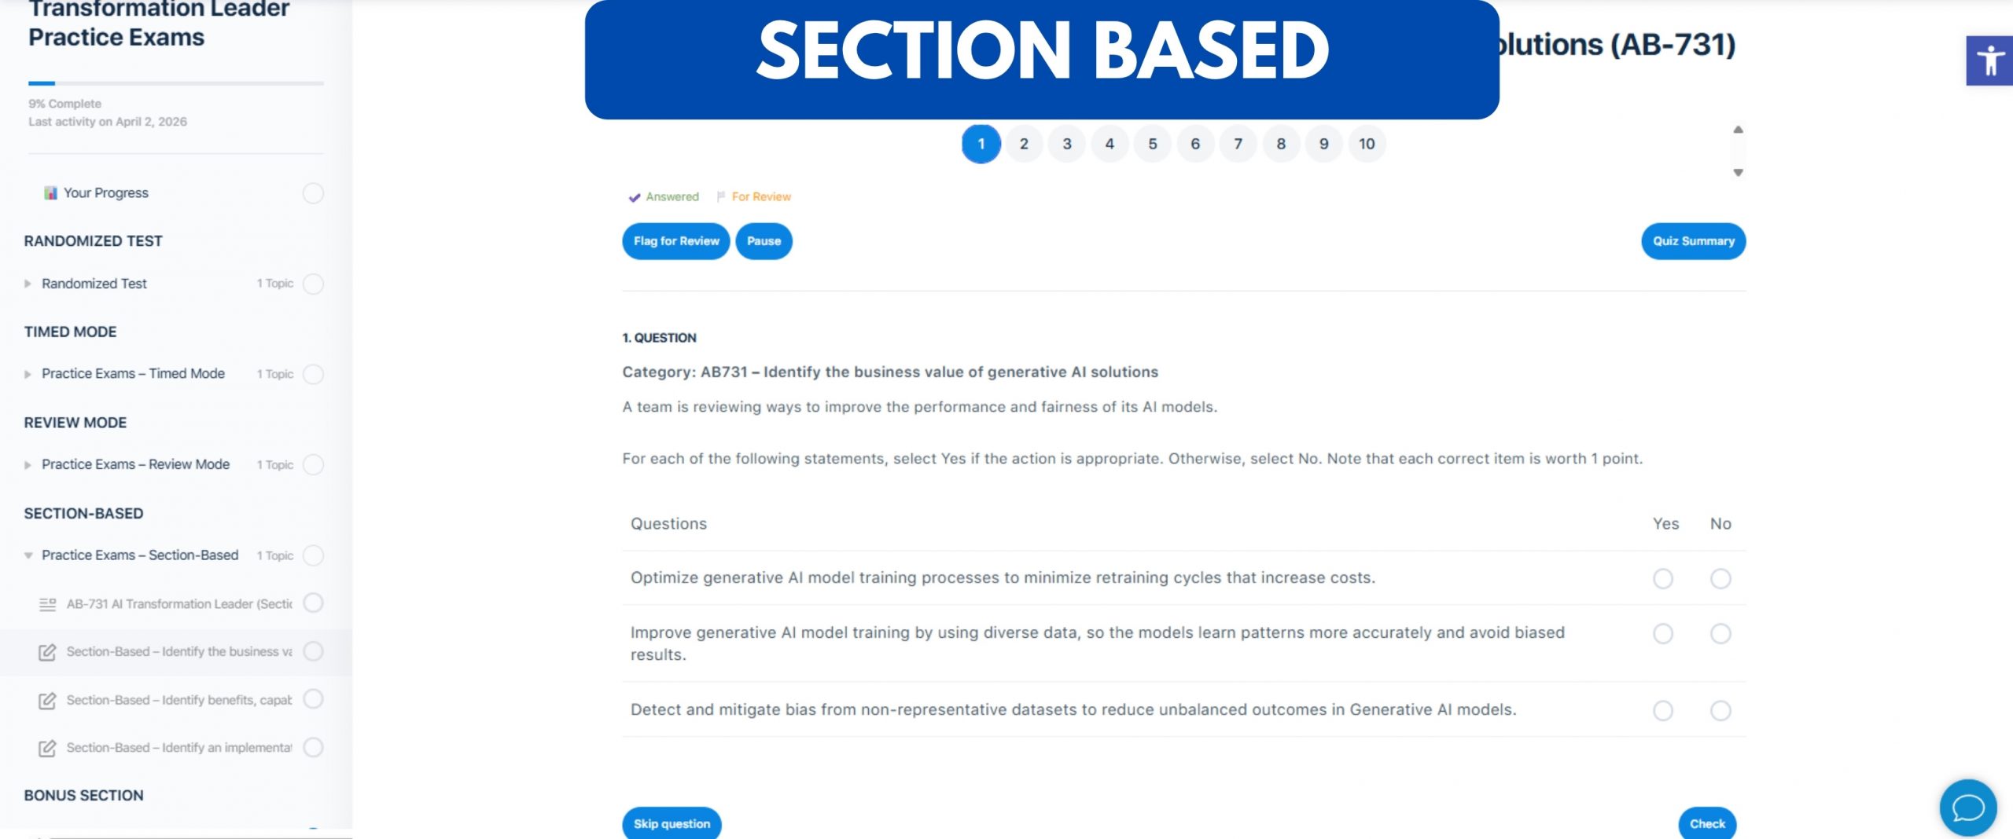
Task: Click the quiz icon for Identify benefits
Action: 47,700
